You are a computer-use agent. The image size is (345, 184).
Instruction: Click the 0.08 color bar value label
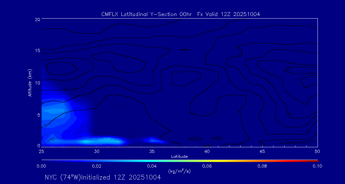pyautogui.click(x=262, y=166)
